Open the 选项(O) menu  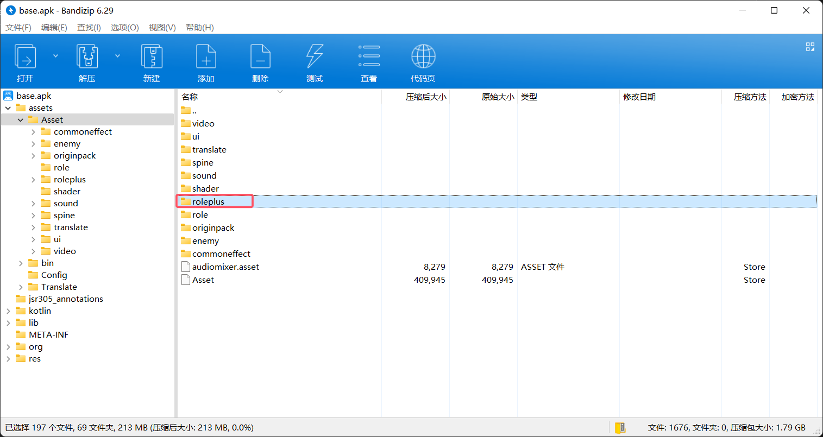(x=125, y=28)
